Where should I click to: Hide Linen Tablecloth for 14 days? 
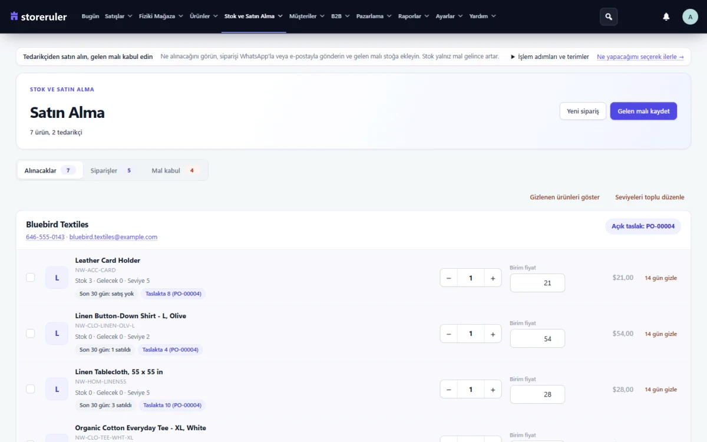click(660, 390)
